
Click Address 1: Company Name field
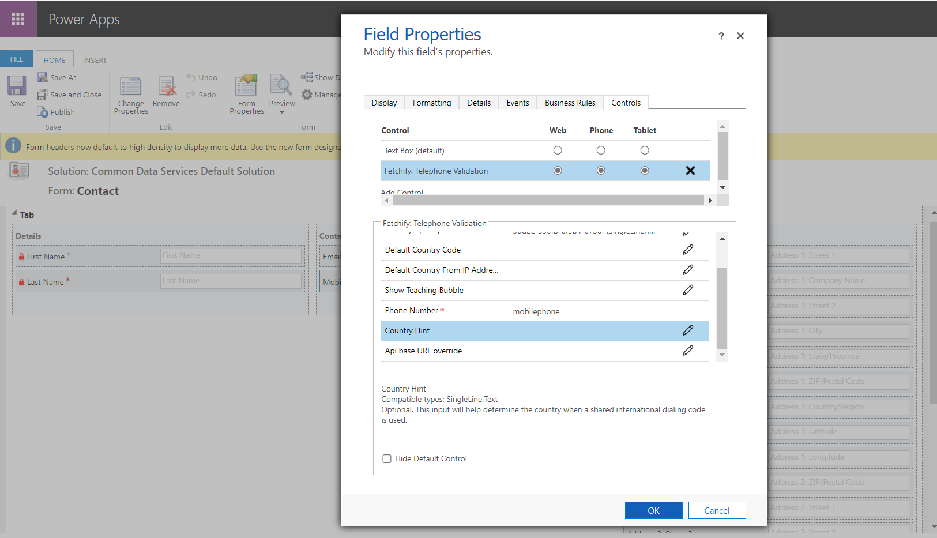point(840,281)
